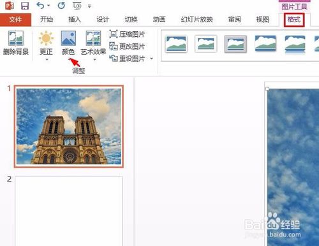Undo the last action
The image size is (319, 246).
pyautogui.click(x=41, y=6)
